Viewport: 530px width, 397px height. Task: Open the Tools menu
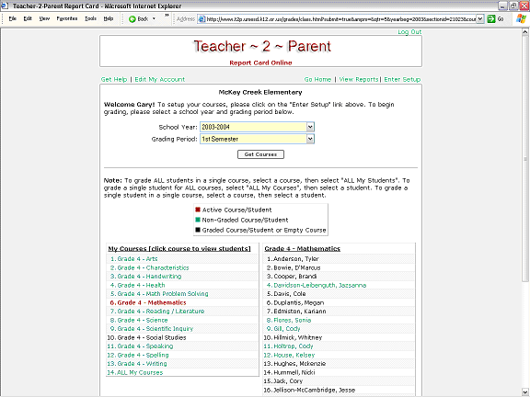tap(90, 18)
